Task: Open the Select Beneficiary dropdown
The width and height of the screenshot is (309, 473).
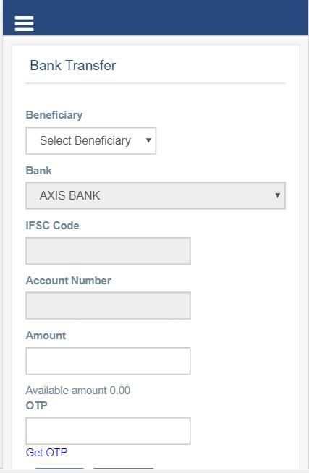Action: pos(91,140)
